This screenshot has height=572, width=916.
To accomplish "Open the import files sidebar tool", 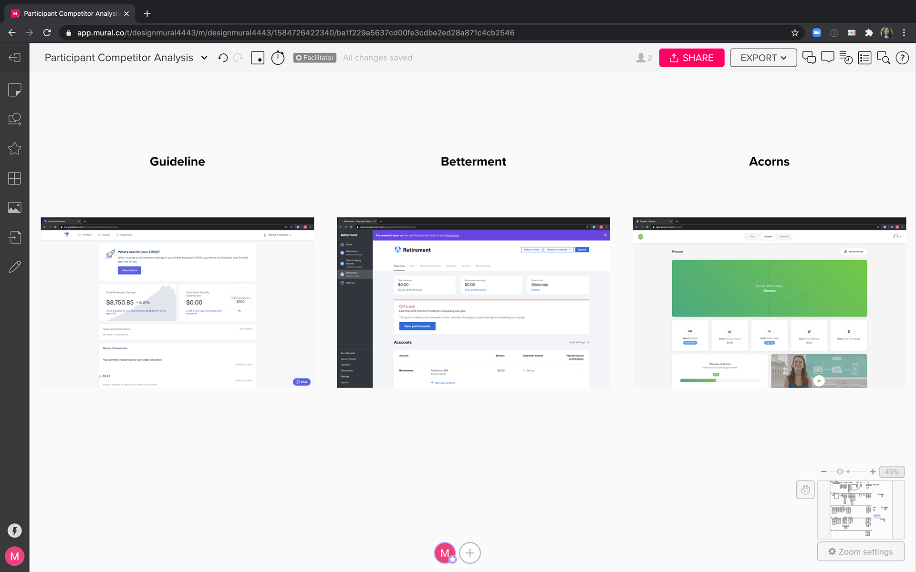I will (x=14, y=237).
